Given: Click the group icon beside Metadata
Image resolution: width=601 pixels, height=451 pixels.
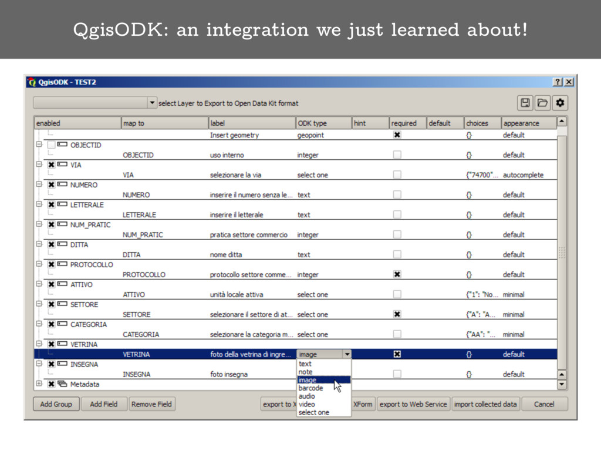Looking at the screenshot, I should (x=62, y=384).
